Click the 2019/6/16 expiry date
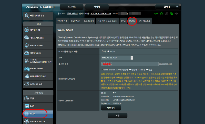The width and height of the screenshot is (205, 124). [117, 103]
